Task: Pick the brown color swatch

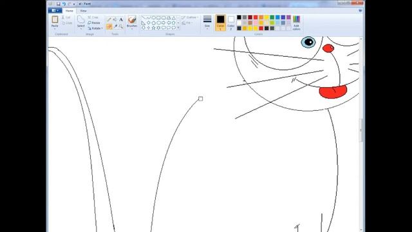Action: pyautogui.click(x=250, y=23)
